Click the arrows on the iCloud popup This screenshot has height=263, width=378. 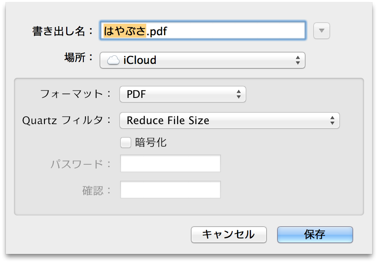point(298,60)
